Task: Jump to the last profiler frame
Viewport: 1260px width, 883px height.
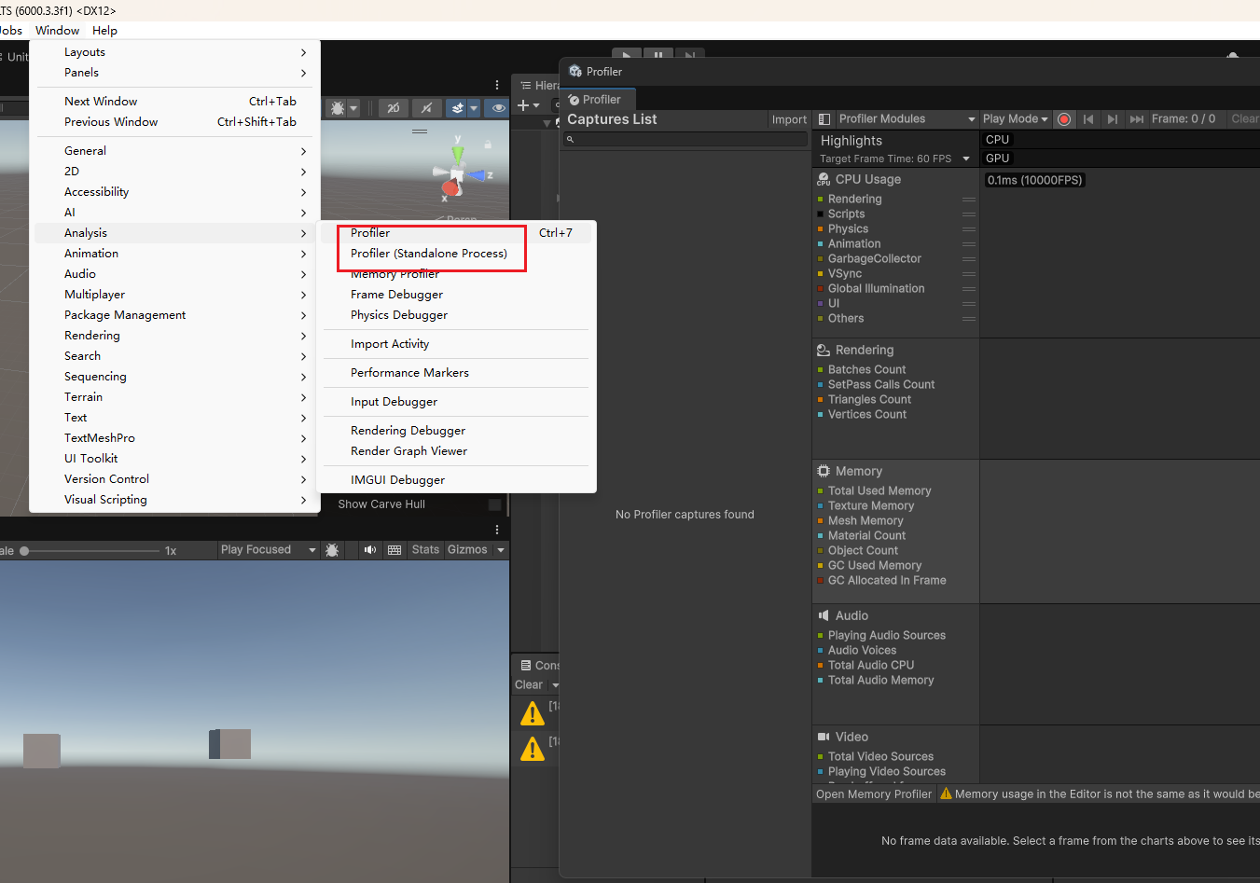Action: (1136, 119)
